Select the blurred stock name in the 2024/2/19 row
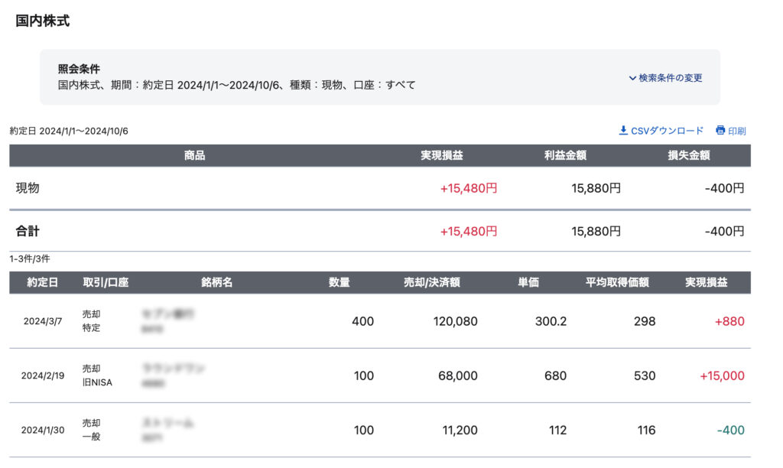This screenshot has width=783, height=468. pos(174,369)
